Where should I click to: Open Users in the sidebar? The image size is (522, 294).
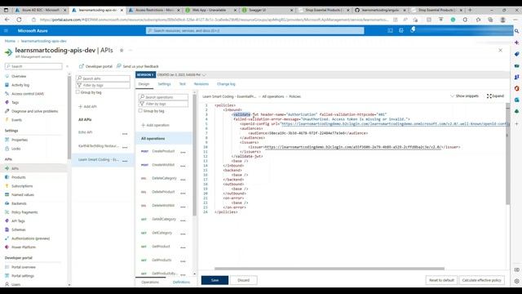click(16, 284)
